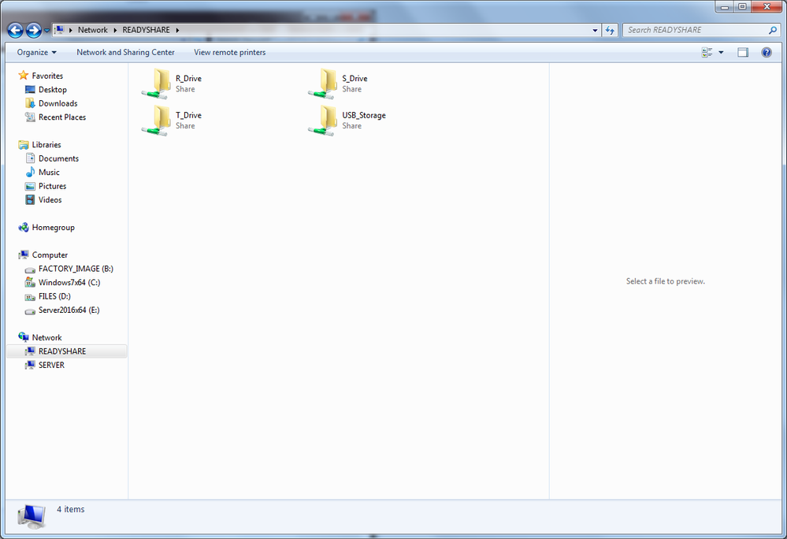This screenshot has width=787, height=539.
Task: Open the Downloads favorite
Action: pyautogui.click(x=57, y=103)
